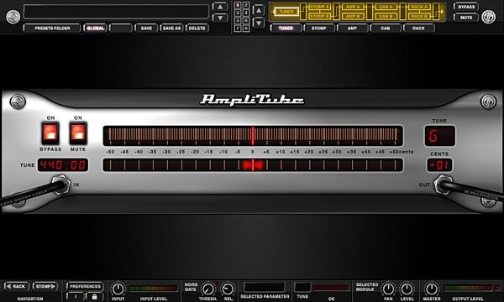Click the AmpliTube logo on the tuner
Screen dimensions: 504x302
[x=252, y=100]
